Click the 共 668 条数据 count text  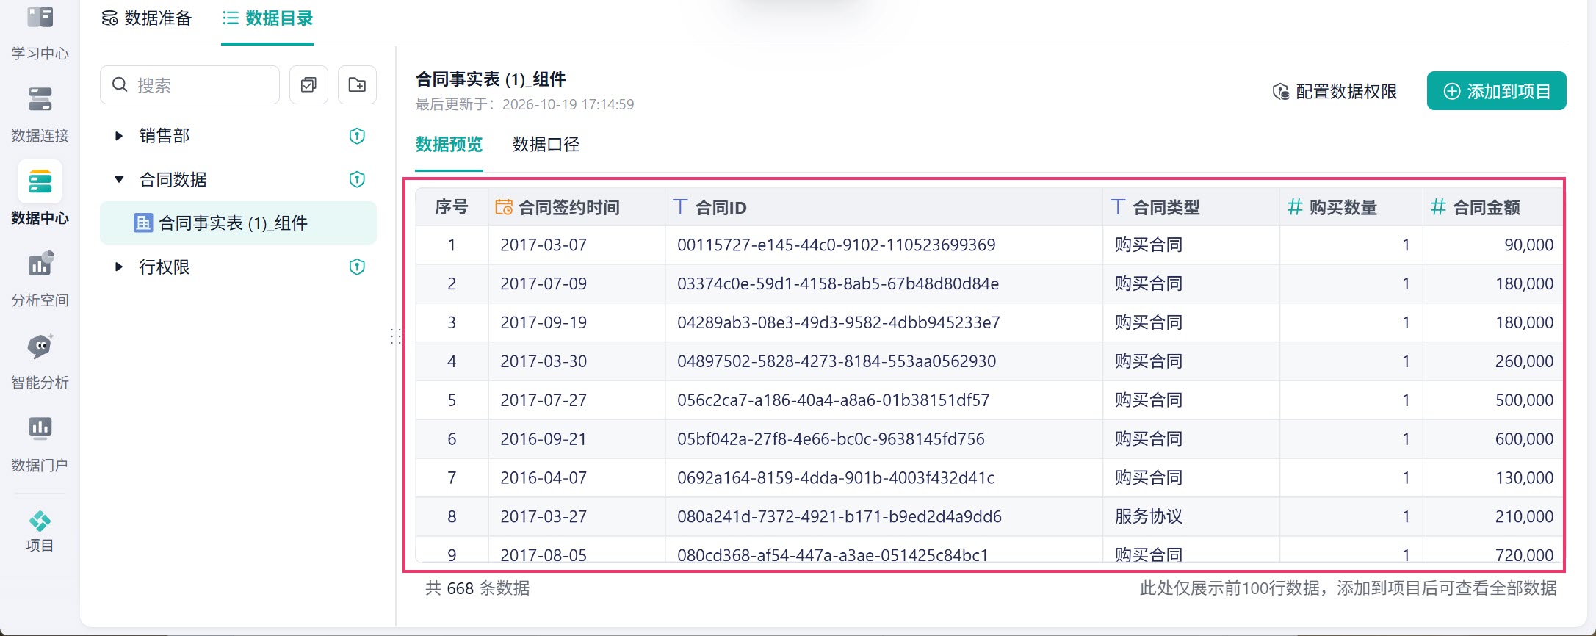pos(477,588)
